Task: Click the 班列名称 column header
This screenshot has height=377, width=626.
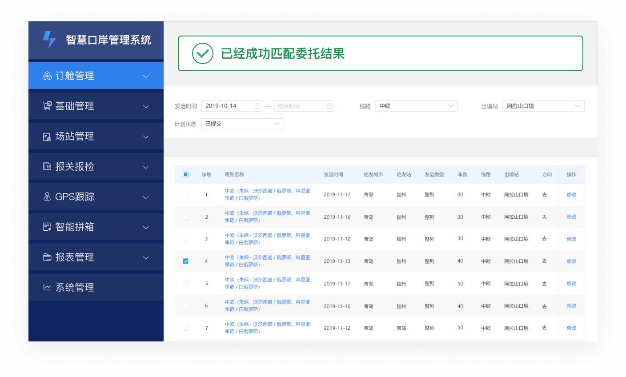Action: point(234,174)
